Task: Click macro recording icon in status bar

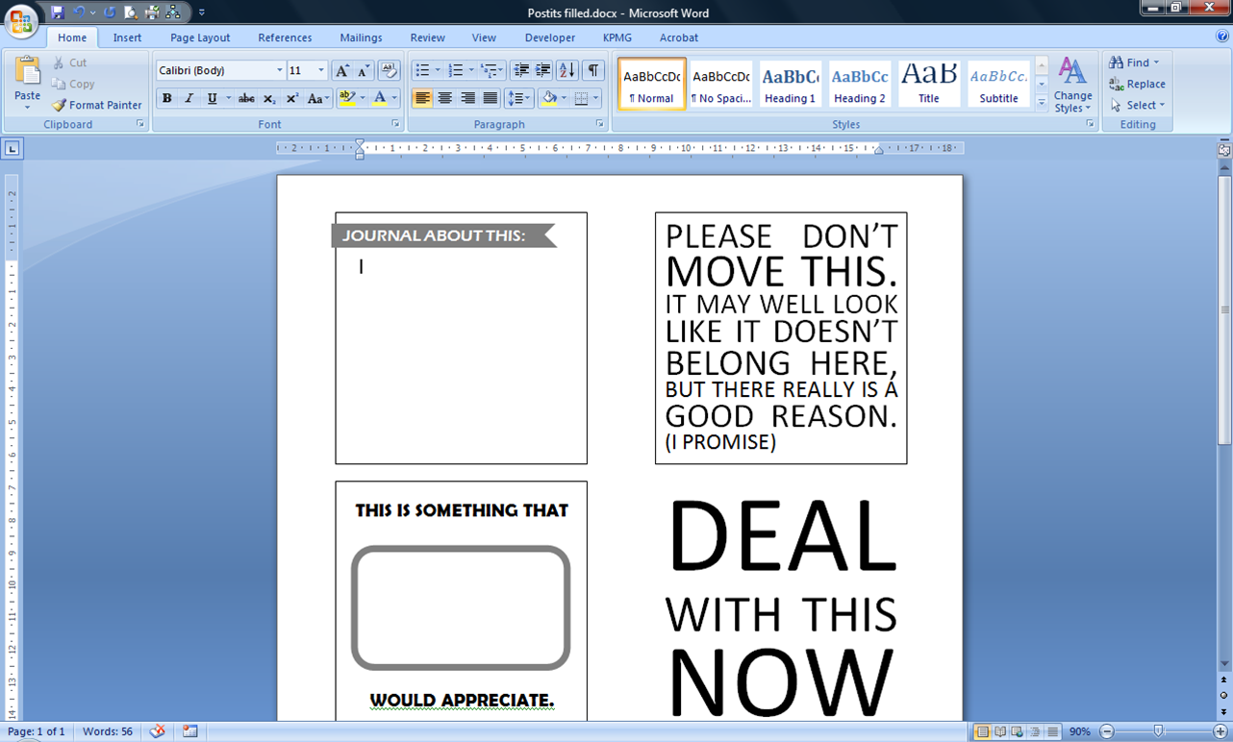Action: (190, 731)
